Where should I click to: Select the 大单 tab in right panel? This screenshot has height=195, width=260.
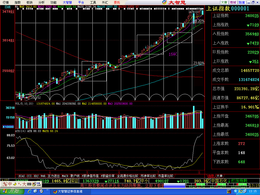click(x=219, y=176)
